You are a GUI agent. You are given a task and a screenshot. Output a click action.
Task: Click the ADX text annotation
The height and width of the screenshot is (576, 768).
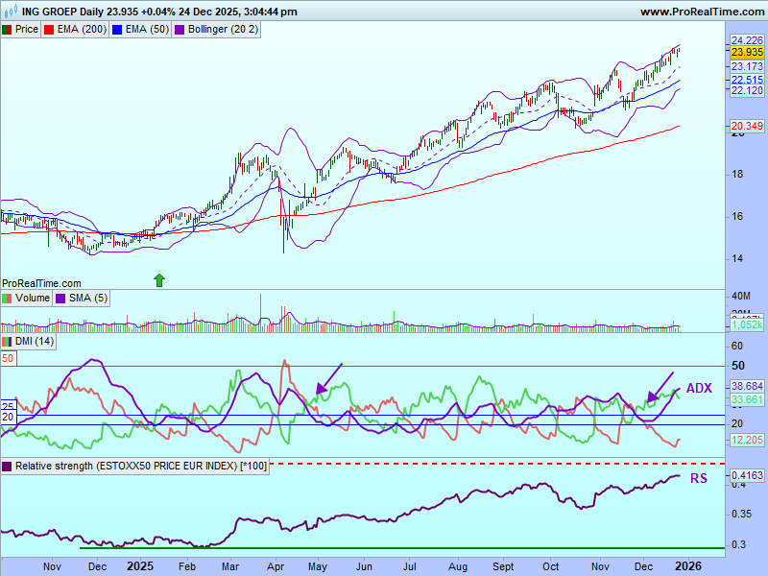(699, 388)
